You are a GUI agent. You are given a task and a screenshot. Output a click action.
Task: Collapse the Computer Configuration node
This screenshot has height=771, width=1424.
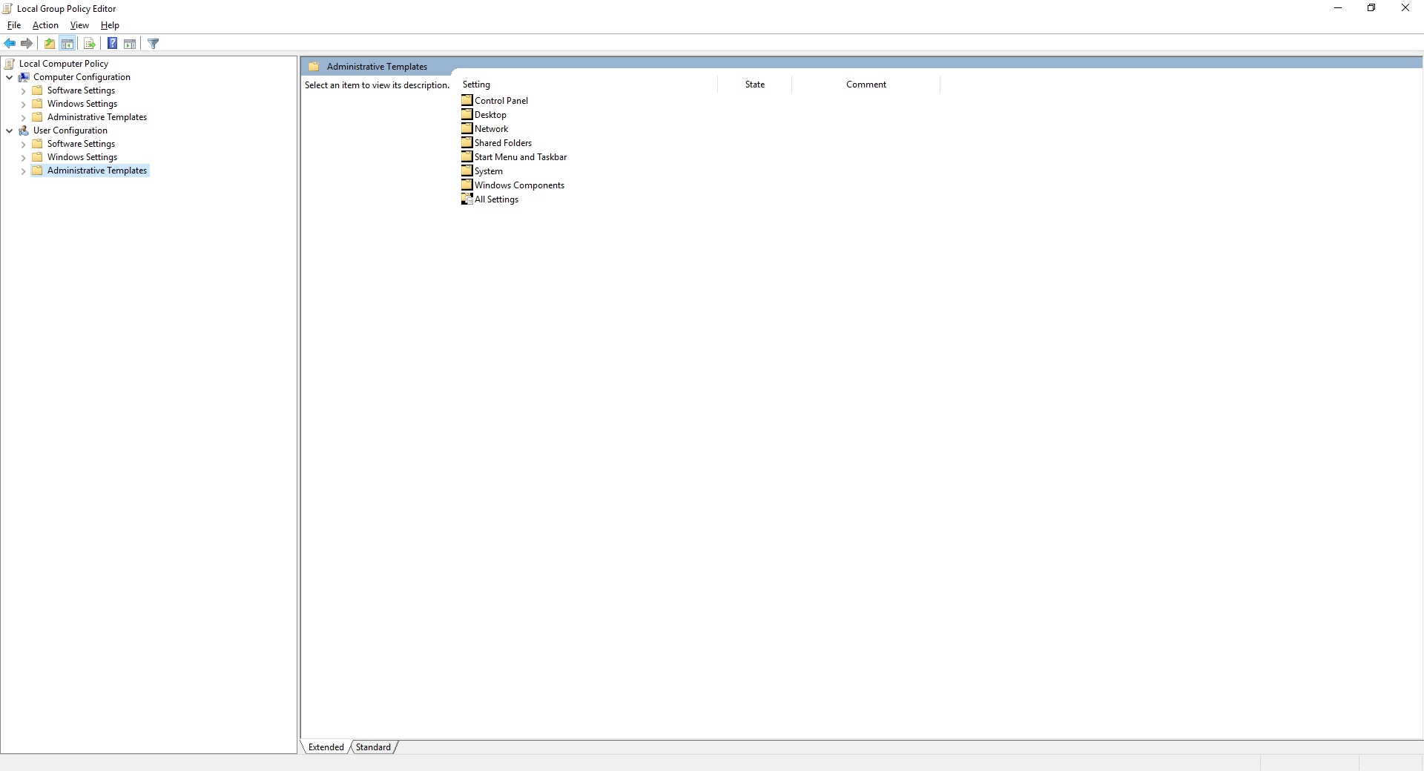(9, 77)
